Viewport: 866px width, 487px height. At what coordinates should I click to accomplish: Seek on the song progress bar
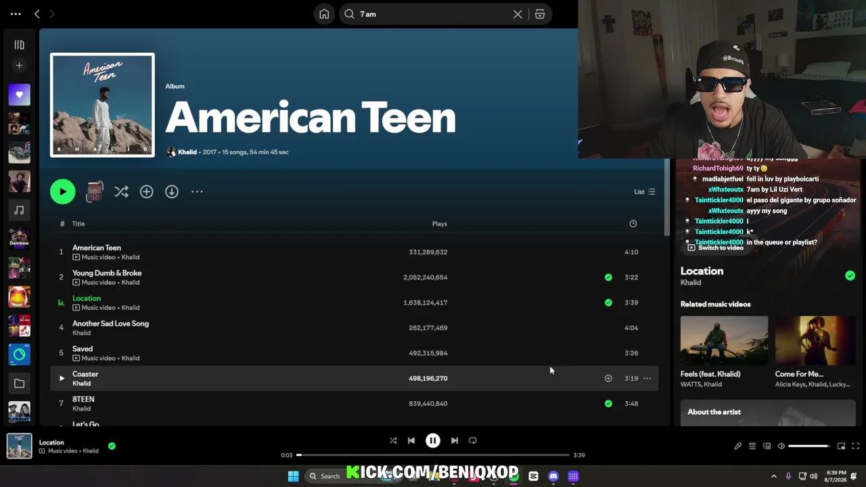coord(433,455)
